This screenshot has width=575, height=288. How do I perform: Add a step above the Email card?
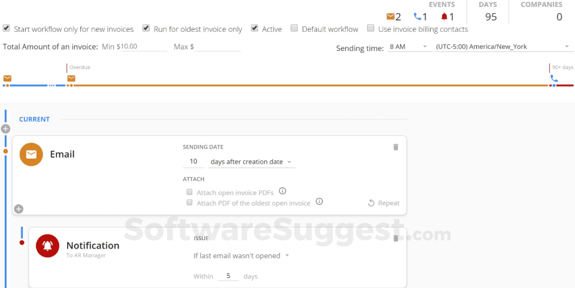tap(6, 129)
